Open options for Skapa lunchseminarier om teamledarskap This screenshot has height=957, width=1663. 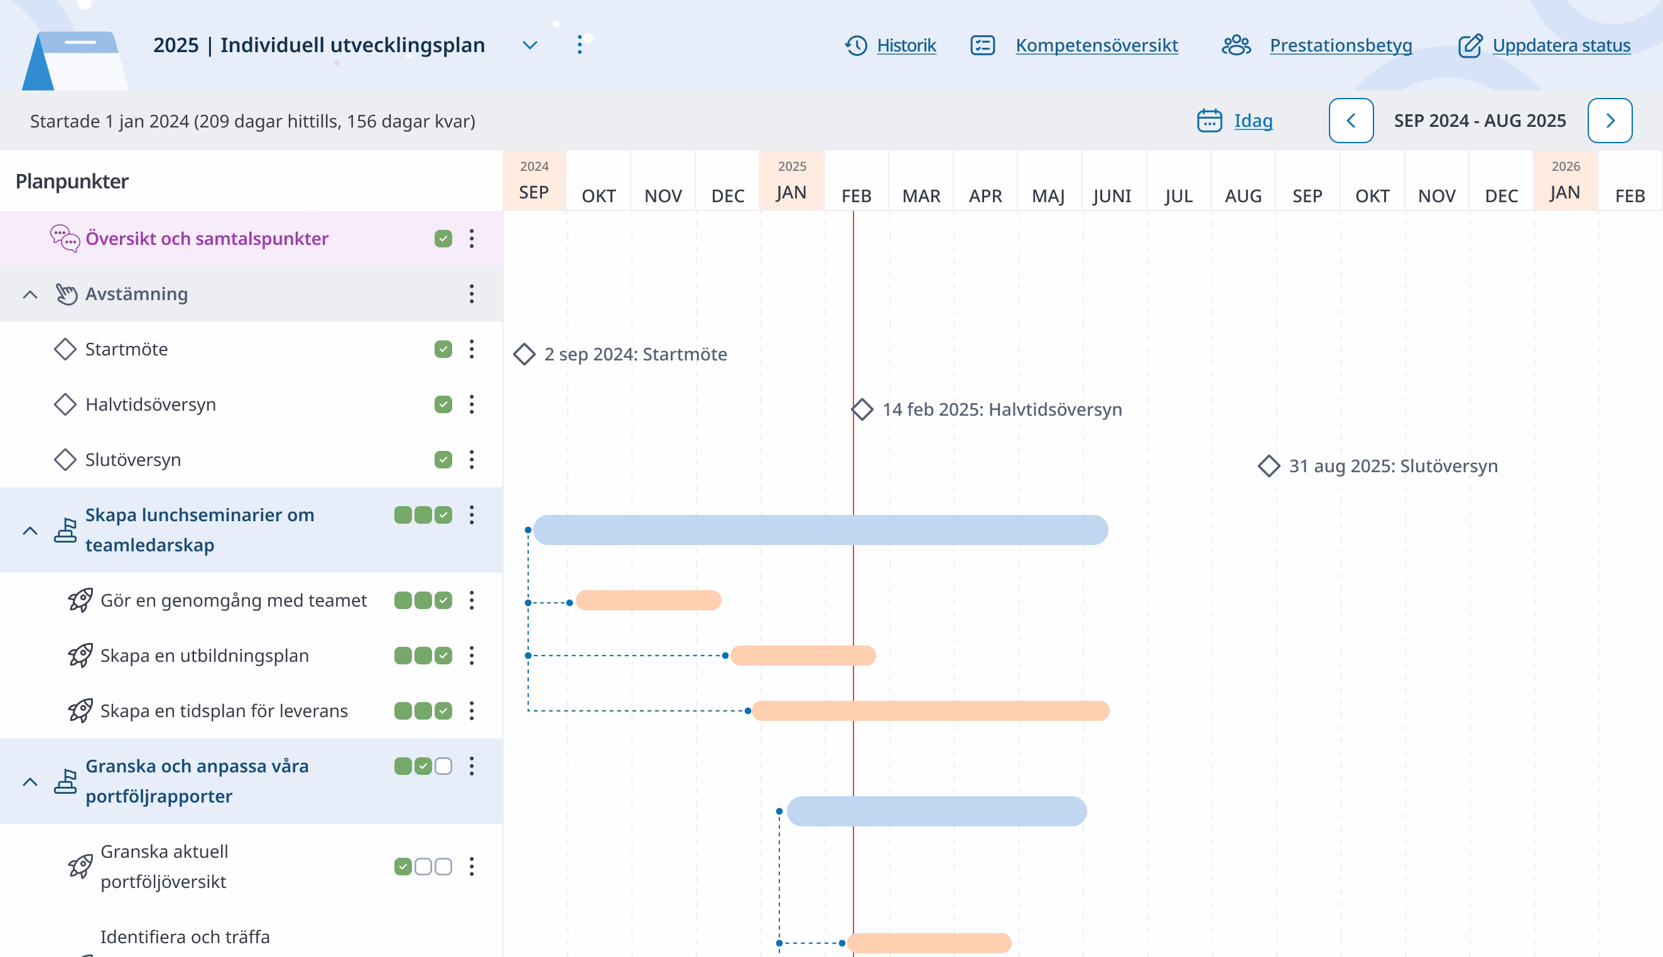coord(471,515)
